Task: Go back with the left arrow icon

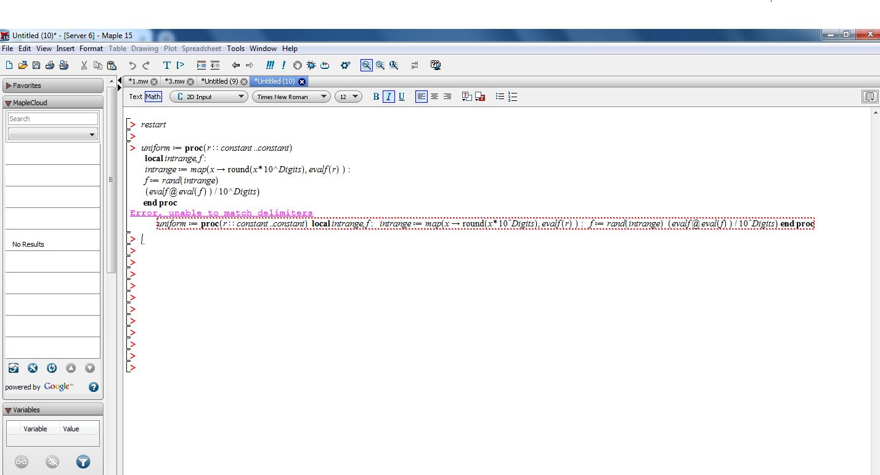Action: (x=235, y=65)
